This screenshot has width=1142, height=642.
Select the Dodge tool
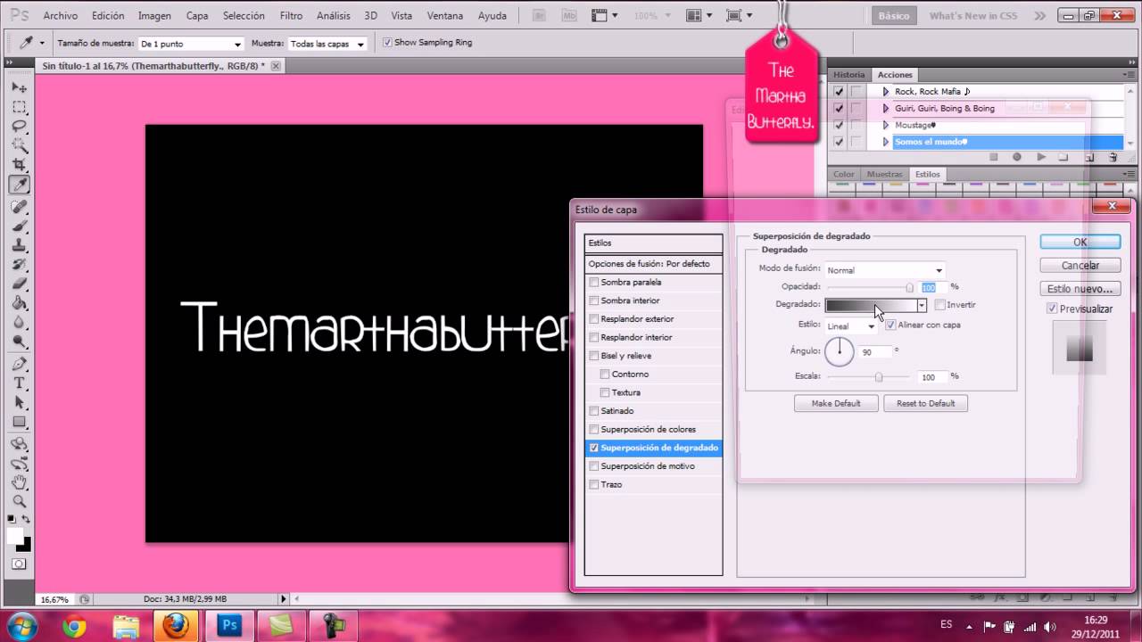click(x=19, y=343)
